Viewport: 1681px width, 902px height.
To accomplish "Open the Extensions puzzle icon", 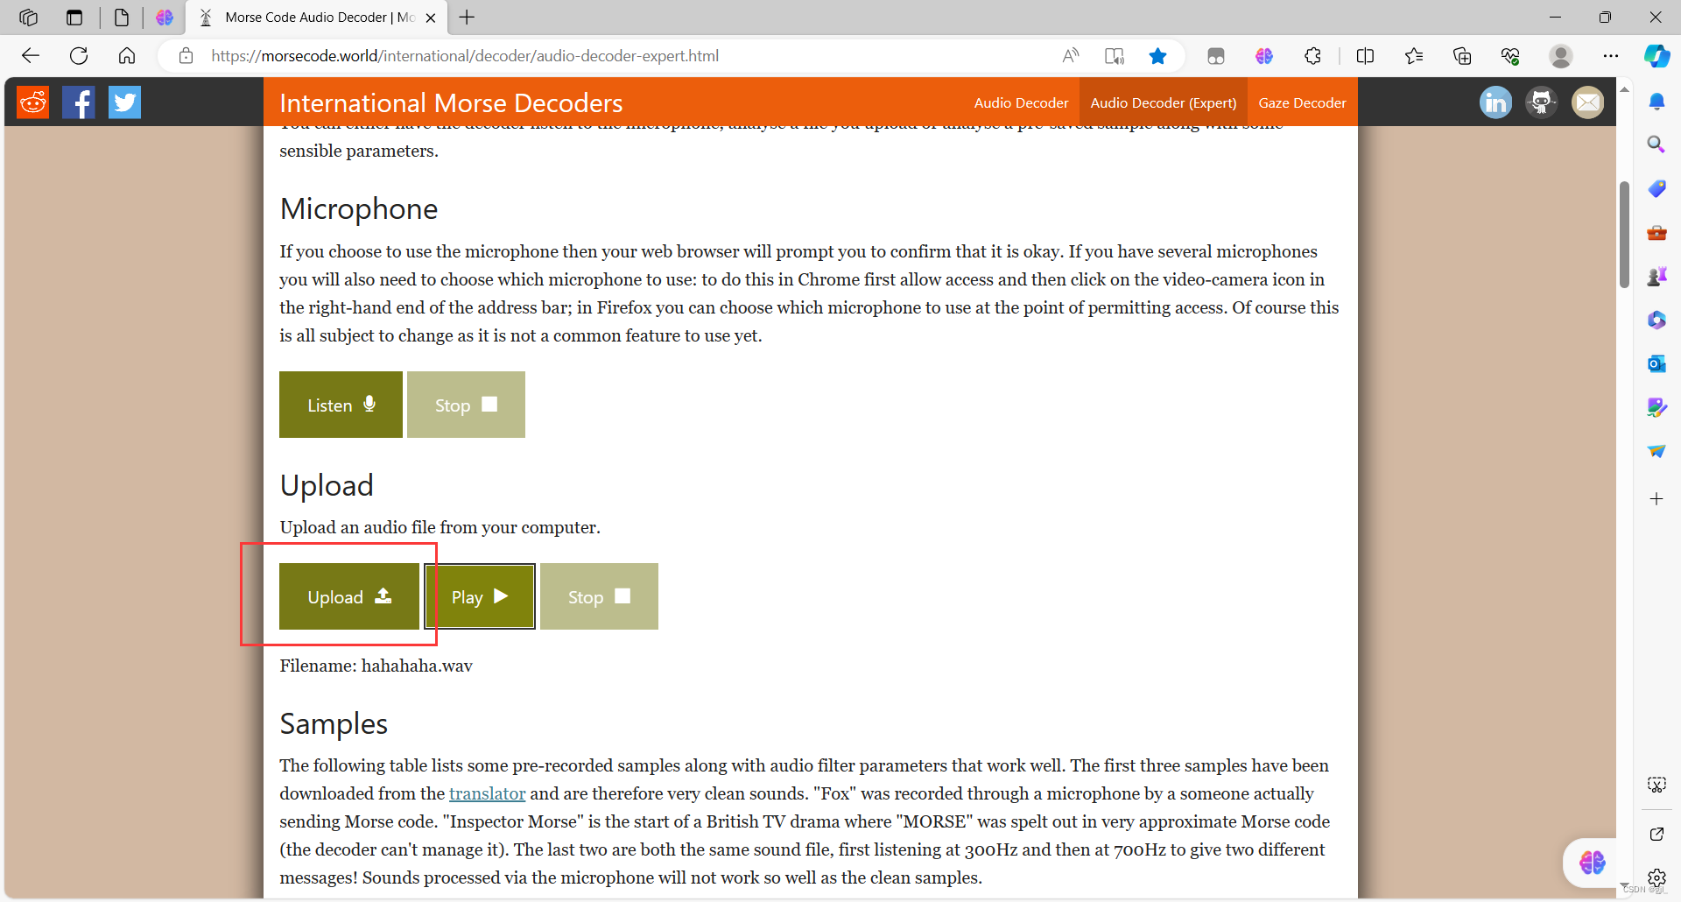I will coord(1312,56).
